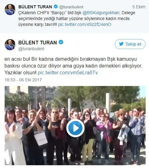Click the 5 Ekim date stamp

tap(139, 7)
